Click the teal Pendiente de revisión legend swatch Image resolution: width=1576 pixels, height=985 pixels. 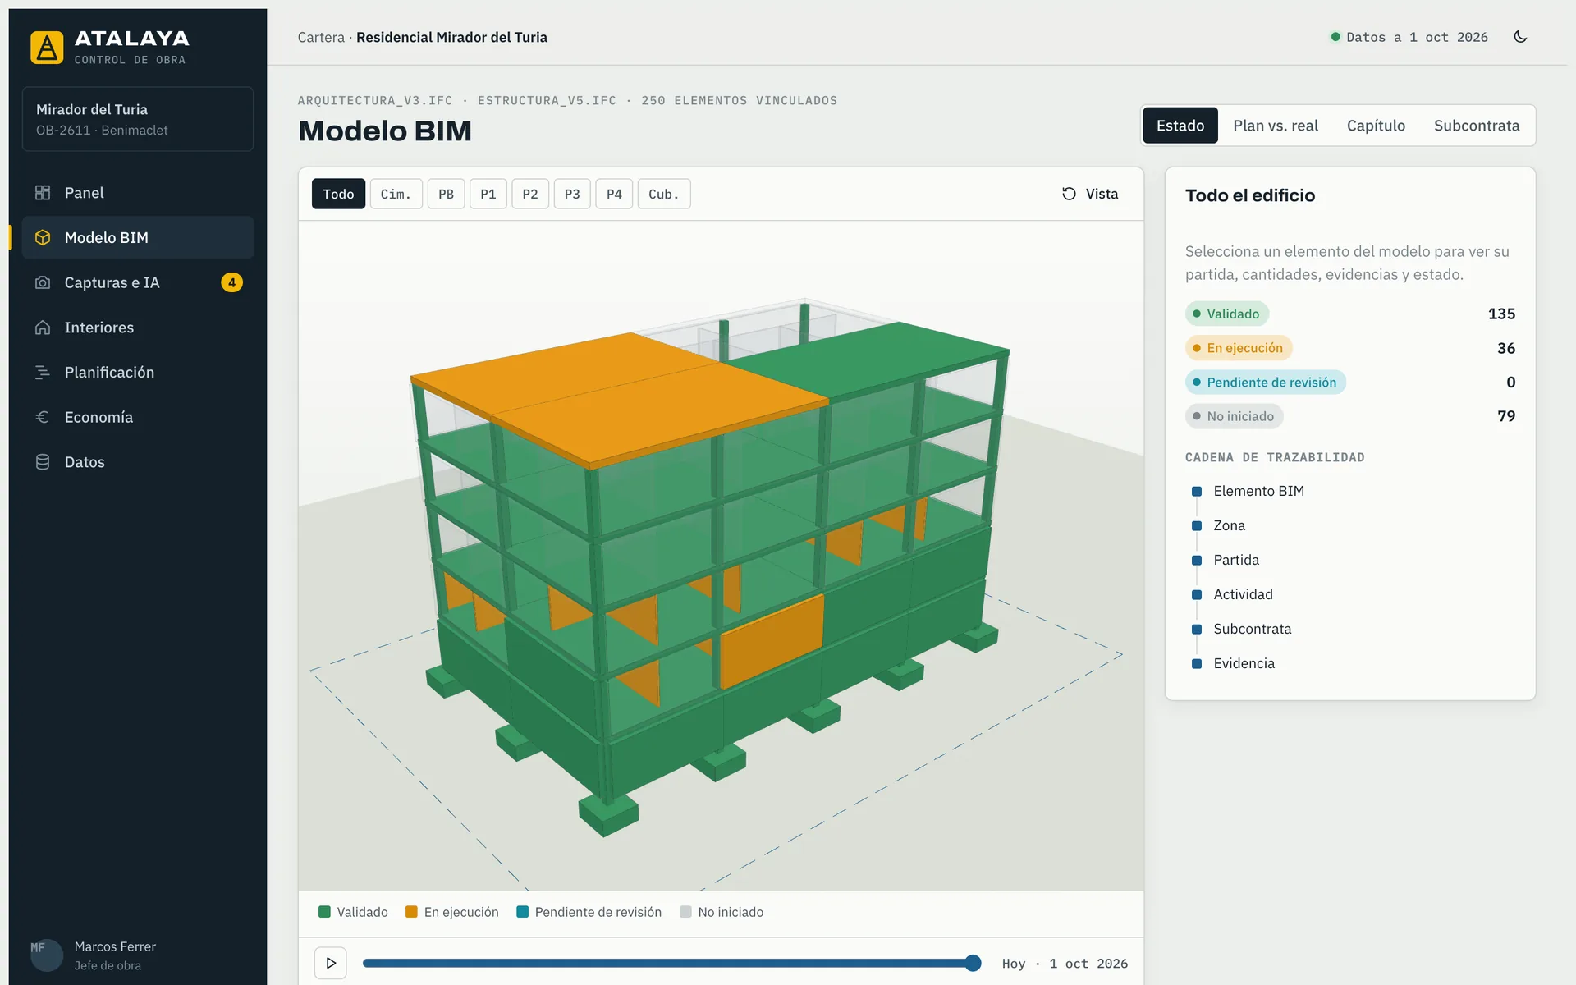tap(522, 912)
